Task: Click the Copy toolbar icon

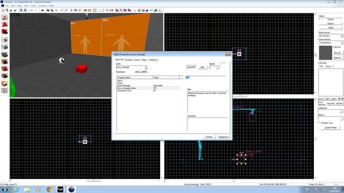Action: click(76, 10)
